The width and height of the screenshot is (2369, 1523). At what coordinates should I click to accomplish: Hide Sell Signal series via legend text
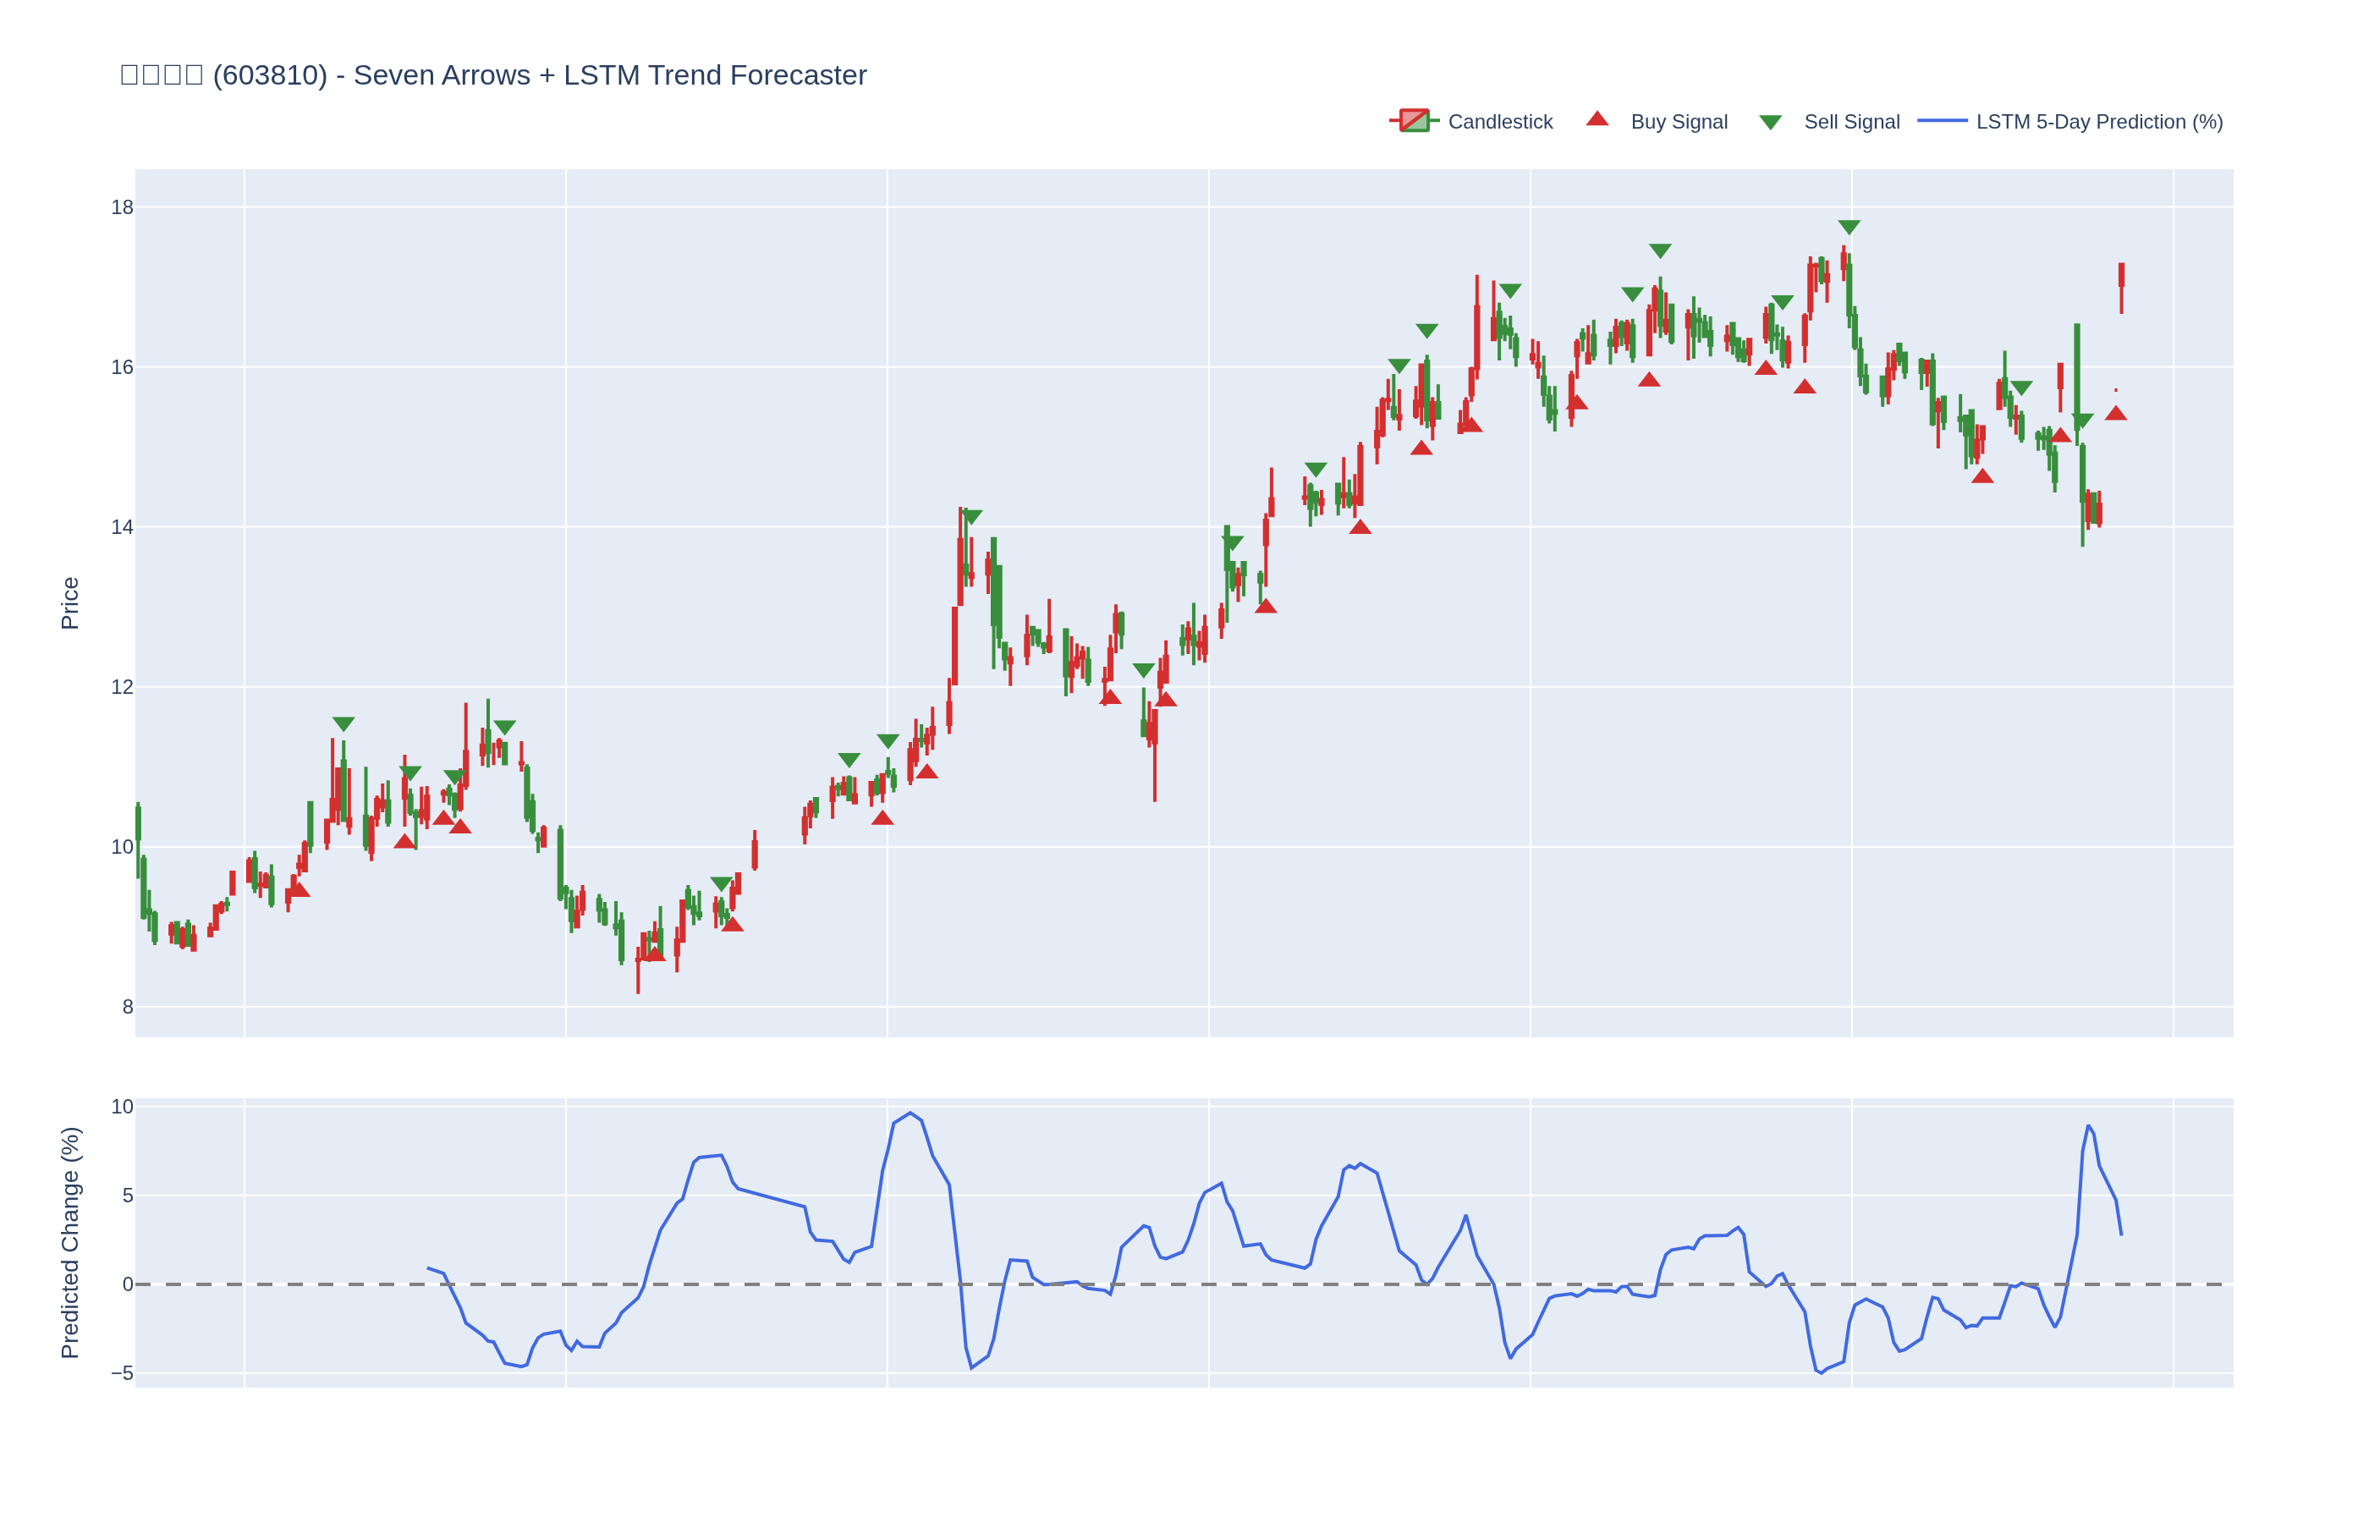pos(1851,122)
